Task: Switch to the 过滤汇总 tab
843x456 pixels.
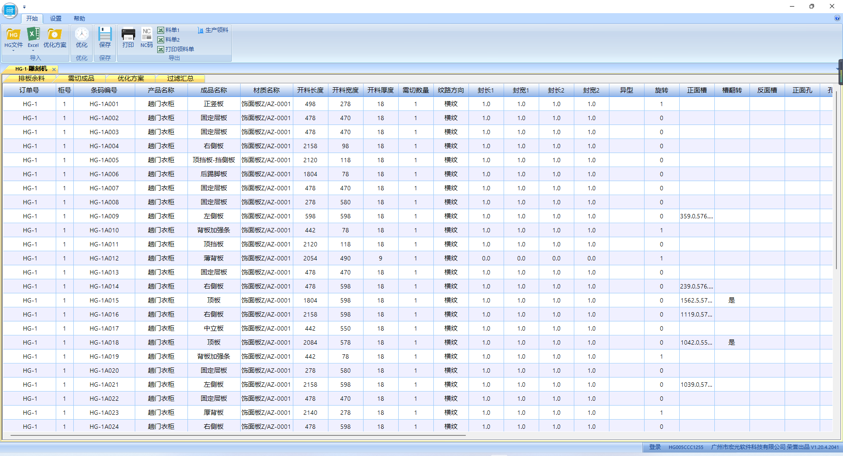Action: tap(180, 78)
